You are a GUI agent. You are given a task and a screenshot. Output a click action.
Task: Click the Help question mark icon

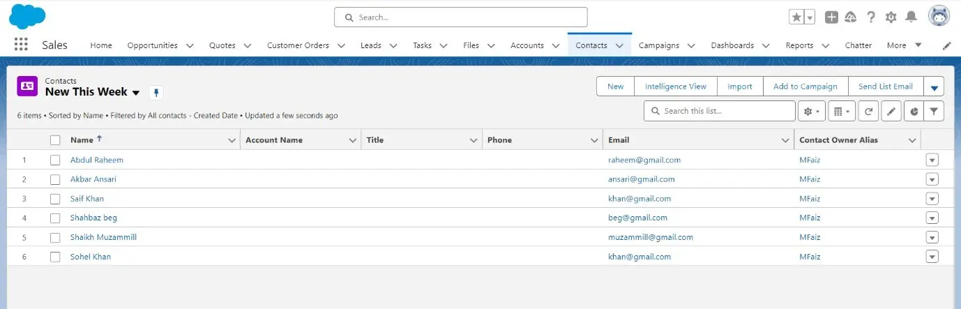871,17
